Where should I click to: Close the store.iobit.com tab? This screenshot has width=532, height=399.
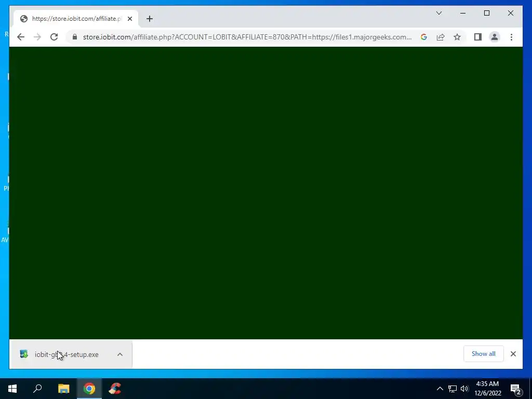[x=130, y=19]
